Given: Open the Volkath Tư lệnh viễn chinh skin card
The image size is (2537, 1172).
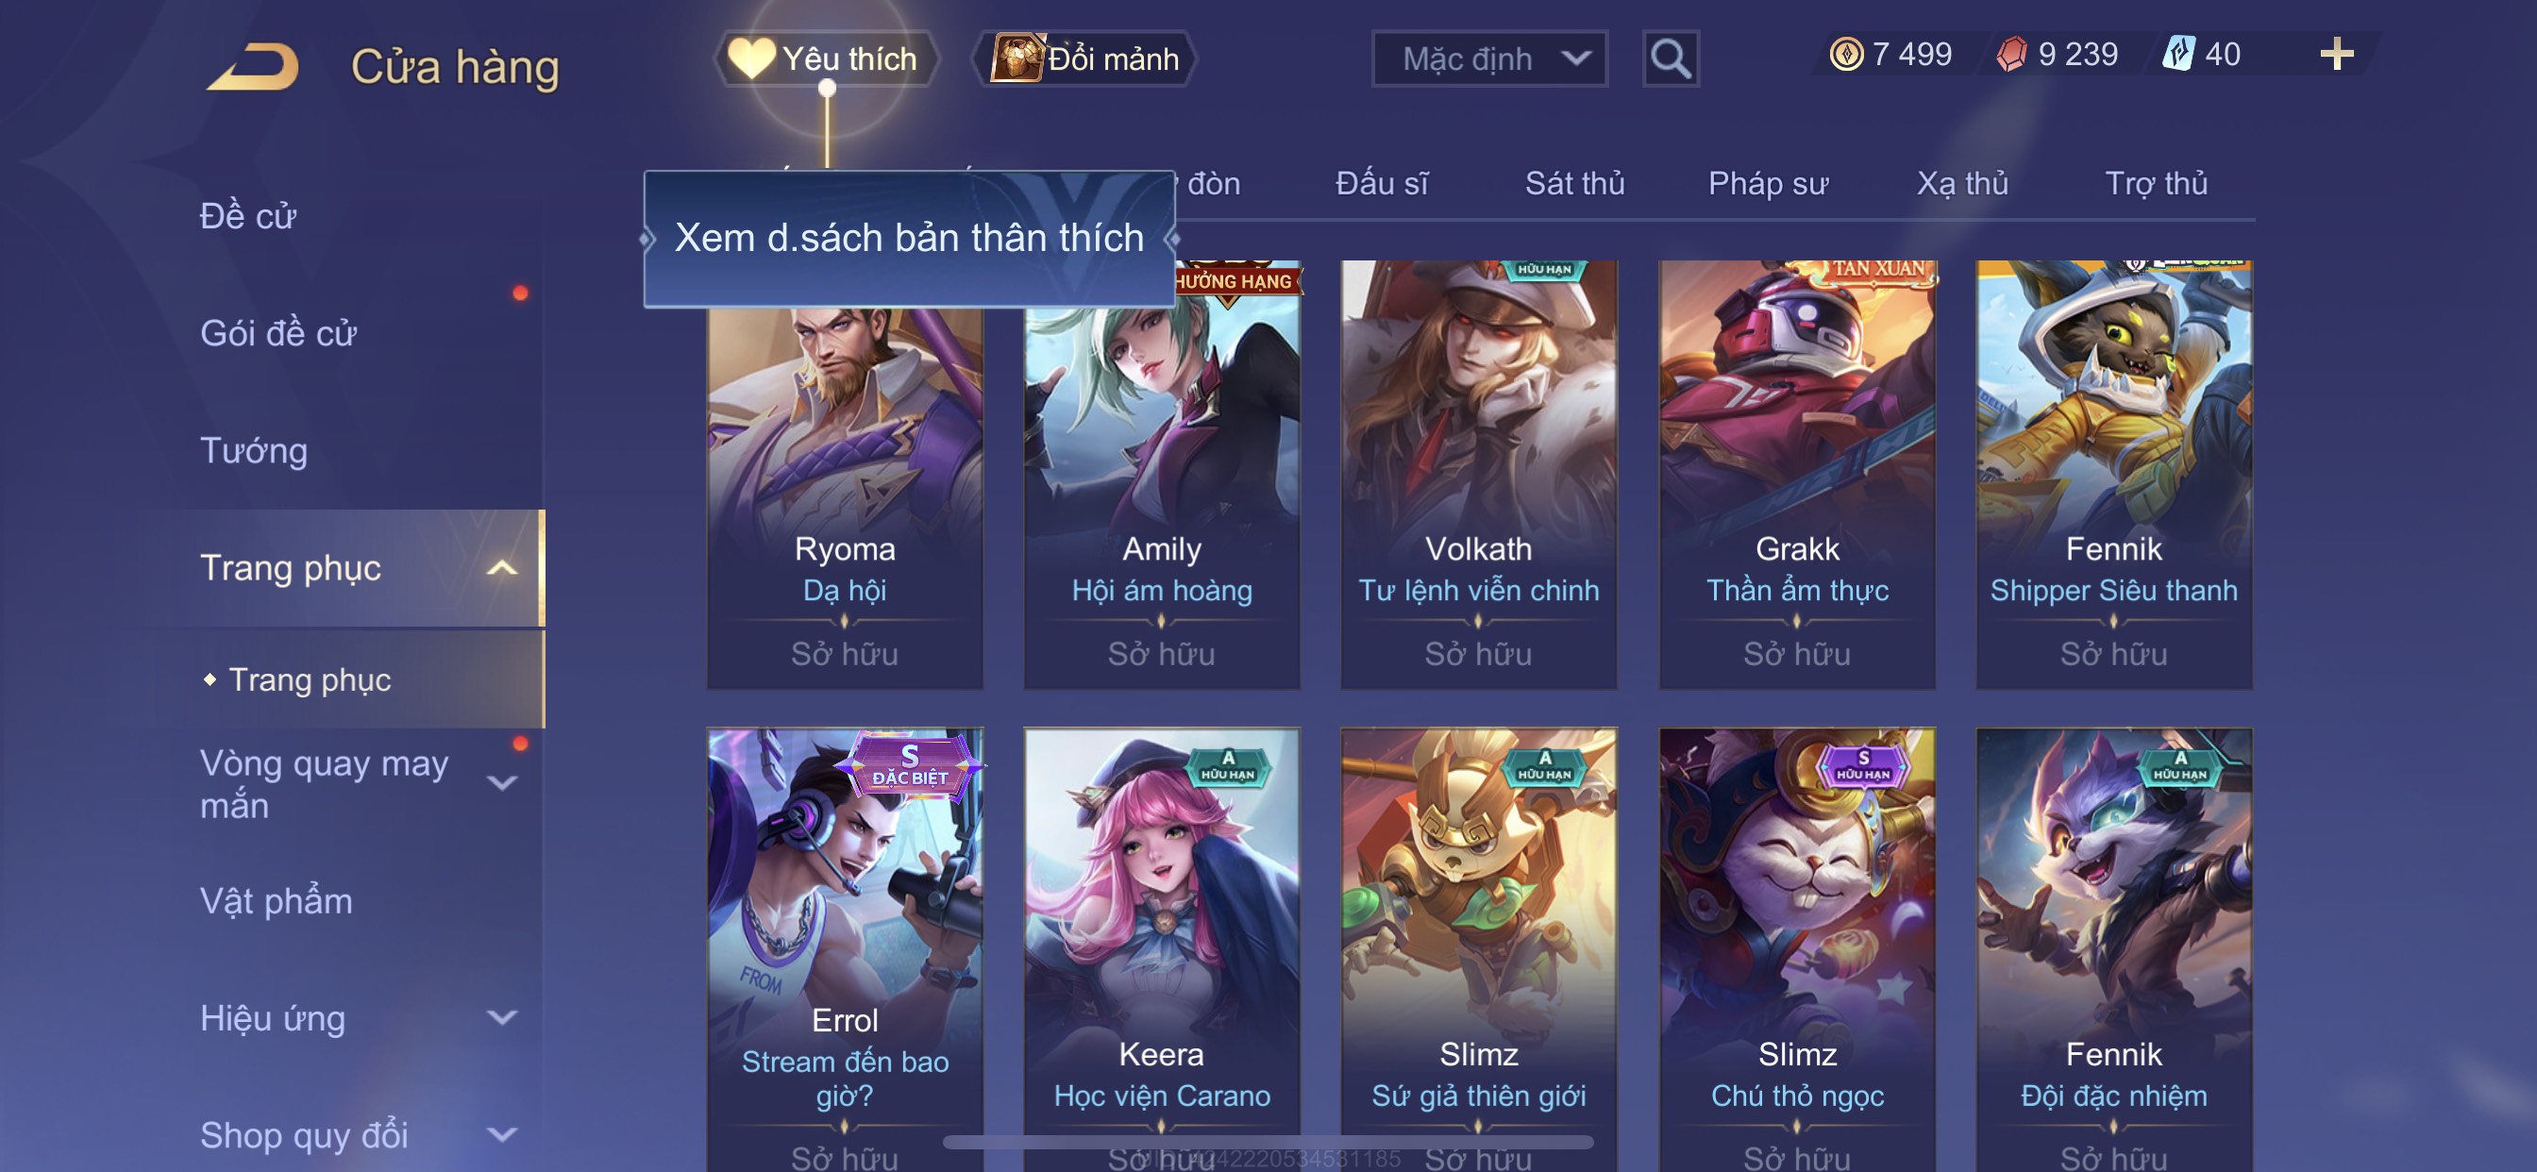Looking at the screenshot, I should click(1478, 475).
